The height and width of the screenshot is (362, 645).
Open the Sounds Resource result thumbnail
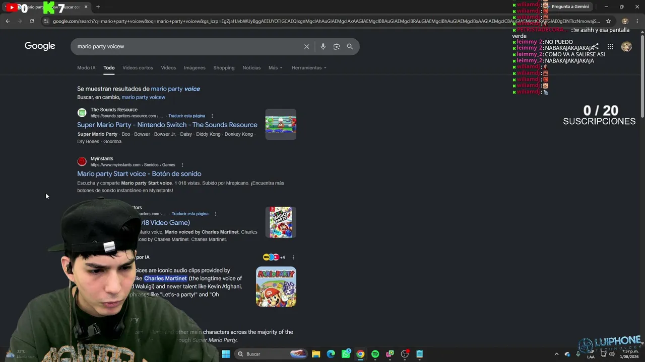pos(281,124)
